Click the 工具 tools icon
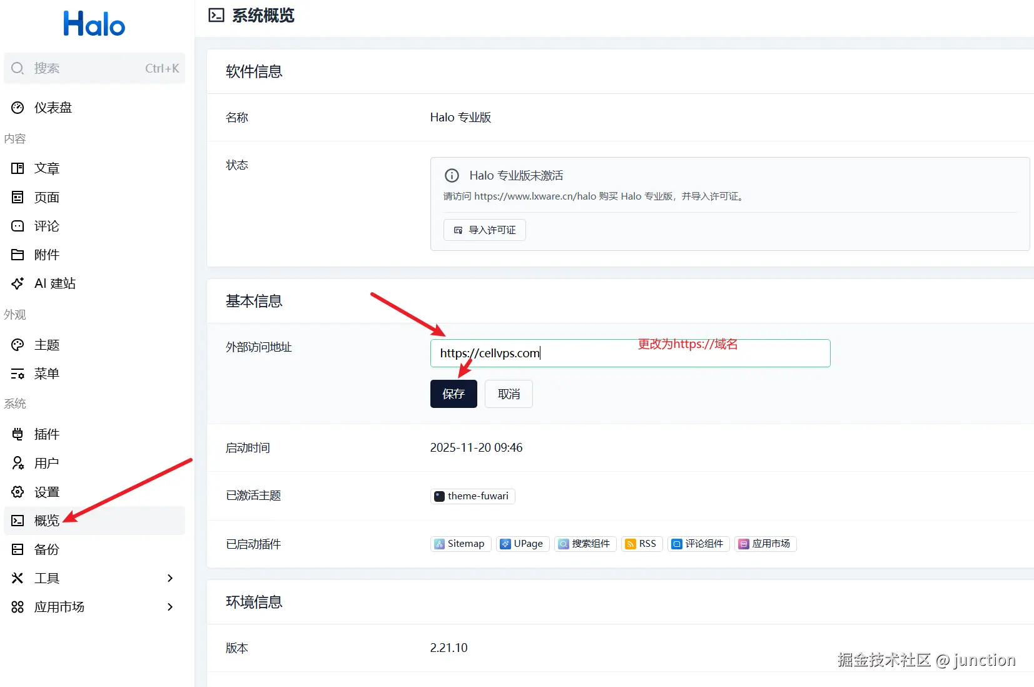1034x687 pixels. [18, 578]
